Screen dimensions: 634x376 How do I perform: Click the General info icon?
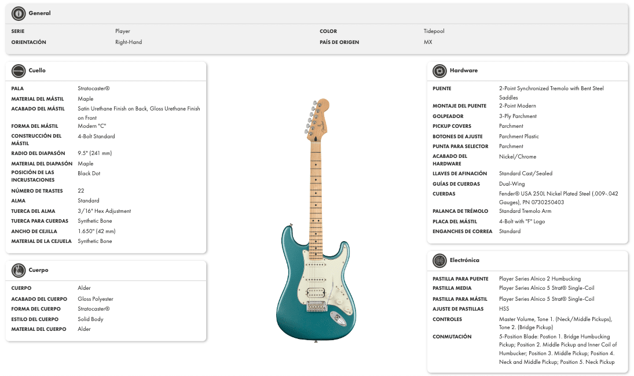point(18,13)
